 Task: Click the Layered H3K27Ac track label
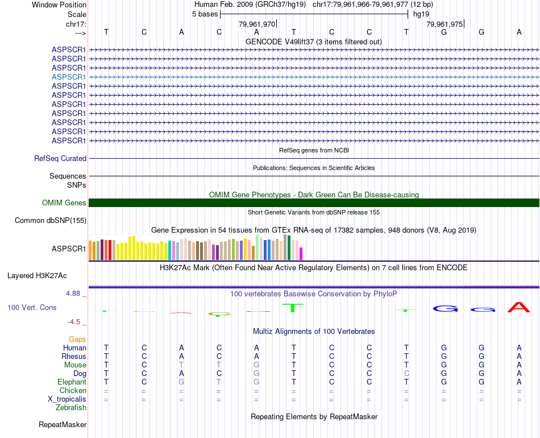pos(37,276)
